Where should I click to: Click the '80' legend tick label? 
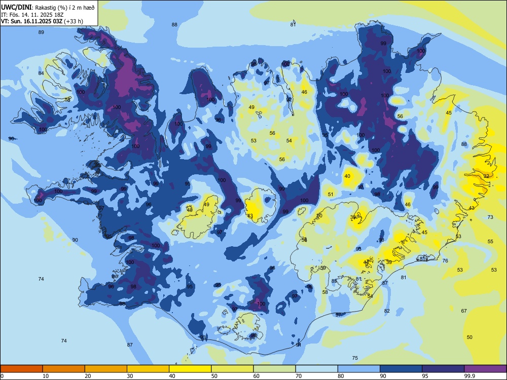(341, 376)
